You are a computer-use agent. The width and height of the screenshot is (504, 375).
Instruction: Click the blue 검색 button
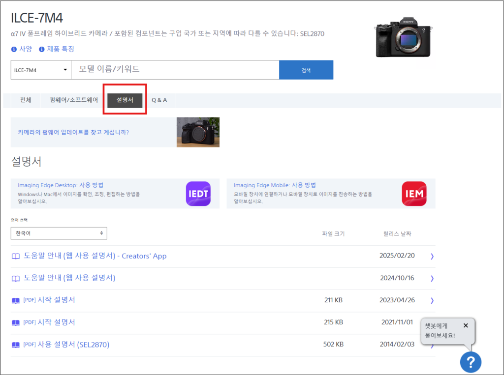click(306, 70)
